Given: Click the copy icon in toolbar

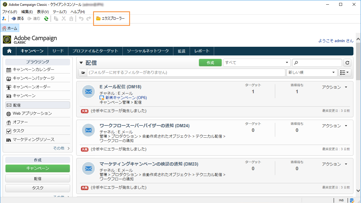Looking at the screenshot, I should click(56, 19).
